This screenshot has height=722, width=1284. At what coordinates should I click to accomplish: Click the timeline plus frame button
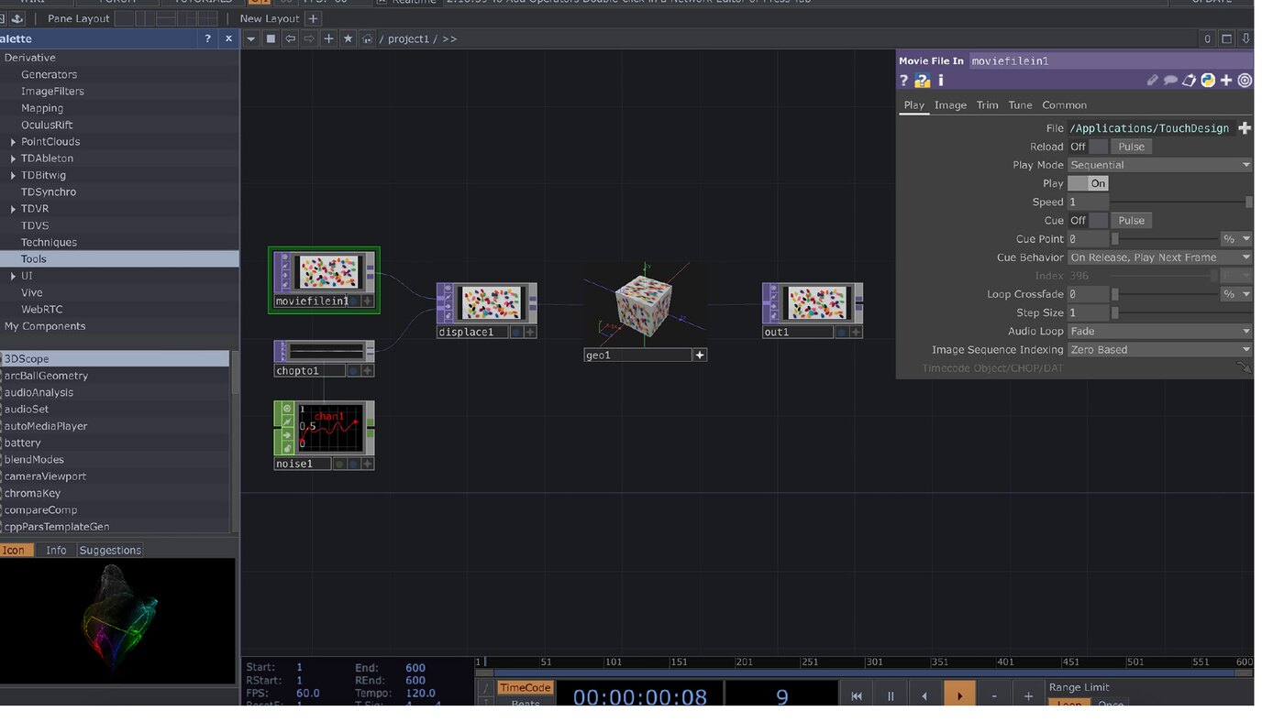point(1028,696)
